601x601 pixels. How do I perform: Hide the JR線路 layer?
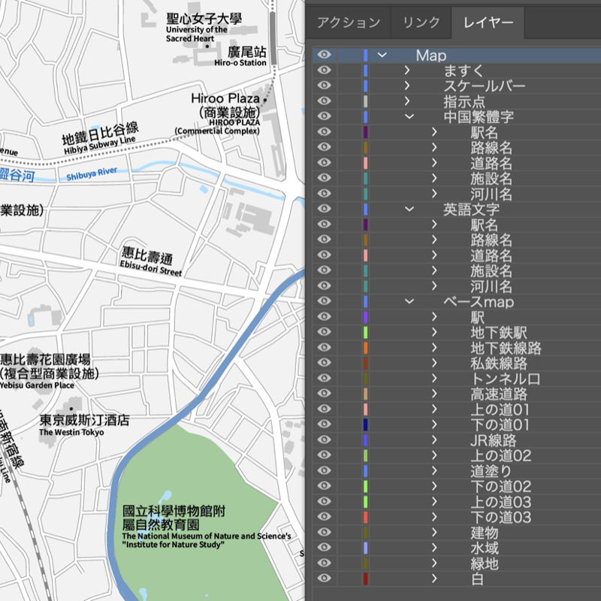click(325, 439)
